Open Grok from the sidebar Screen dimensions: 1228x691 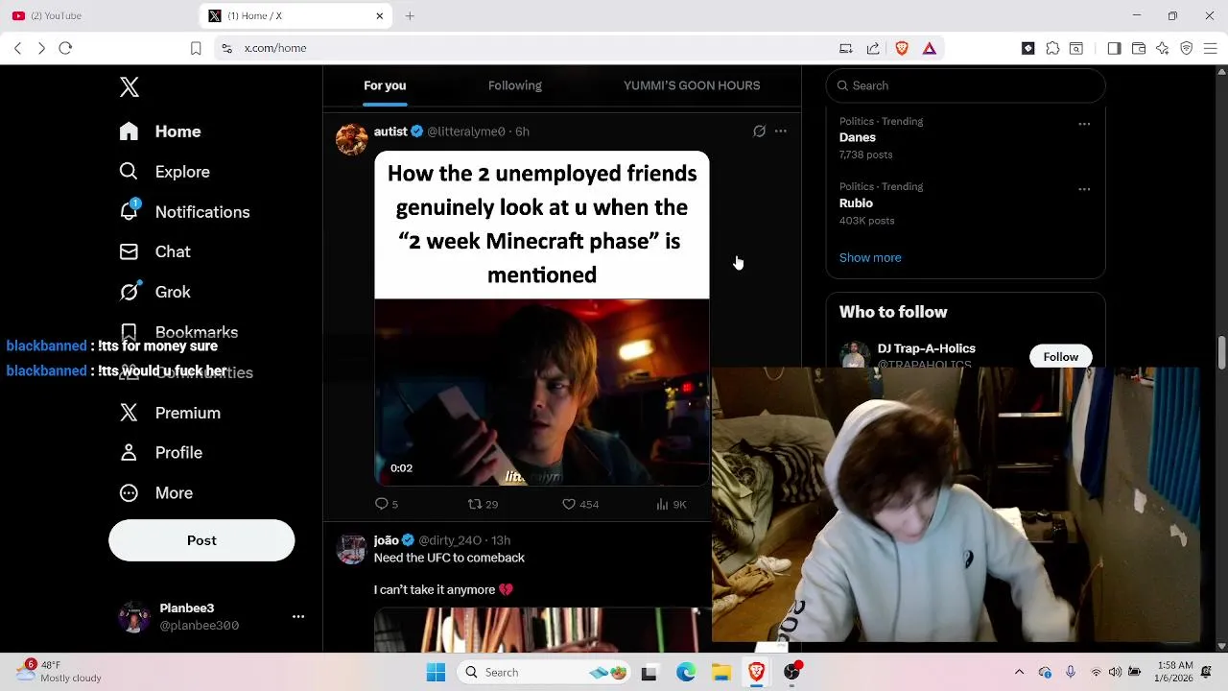pyautogui.click(x=154, y=292)
